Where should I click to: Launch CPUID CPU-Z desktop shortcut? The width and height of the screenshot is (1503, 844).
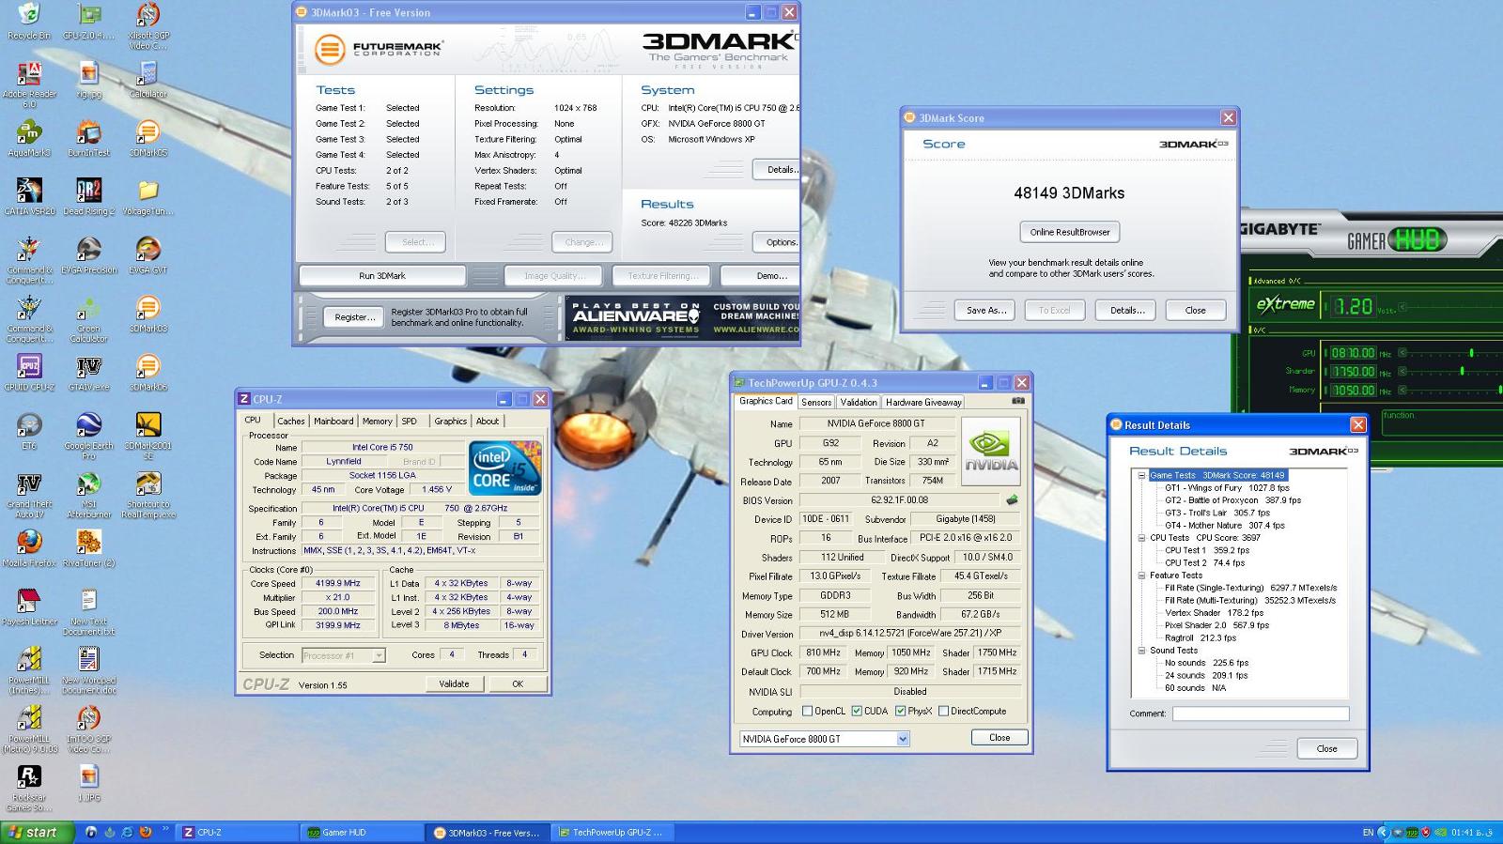[x=29, y=373]
